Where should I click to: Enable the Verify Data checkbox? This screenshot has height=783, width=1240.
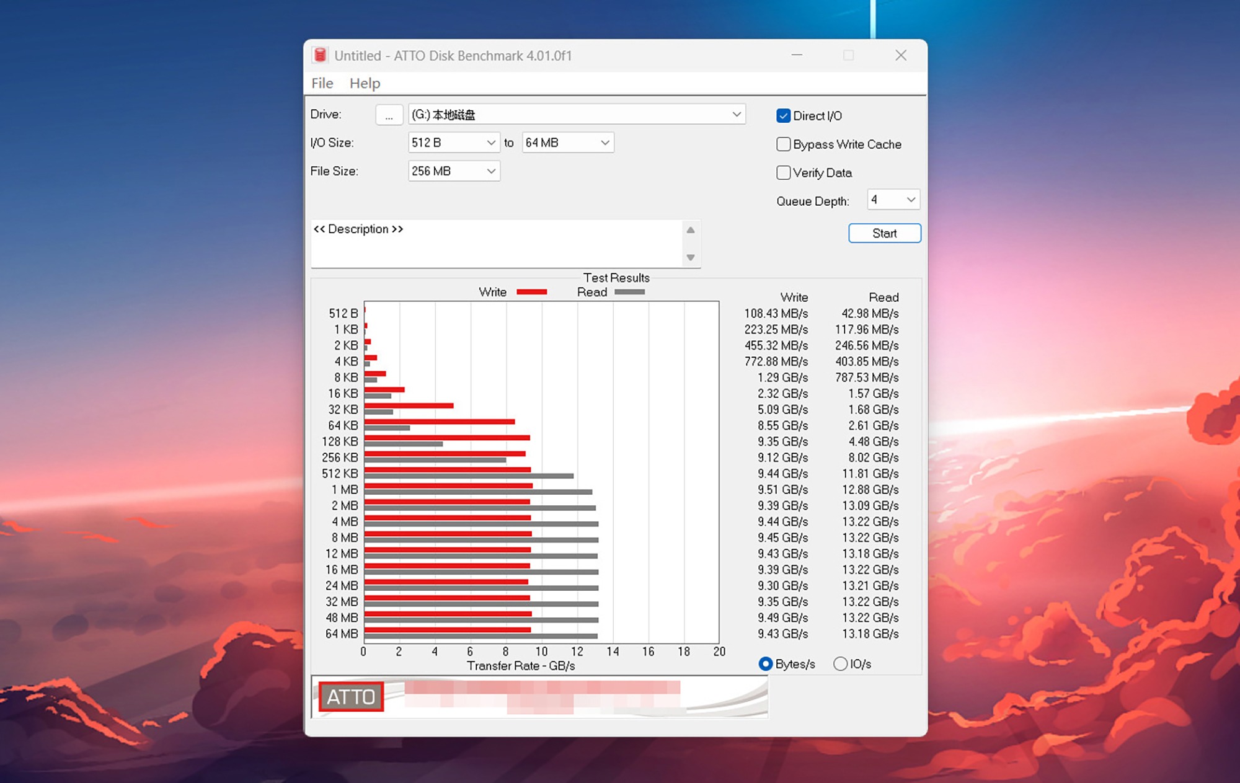click(784, 173)
